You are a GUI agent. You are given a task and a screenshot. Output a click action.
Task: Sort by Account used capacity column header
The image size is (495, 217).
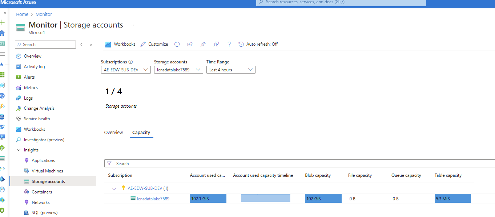[x=208, y=175]
